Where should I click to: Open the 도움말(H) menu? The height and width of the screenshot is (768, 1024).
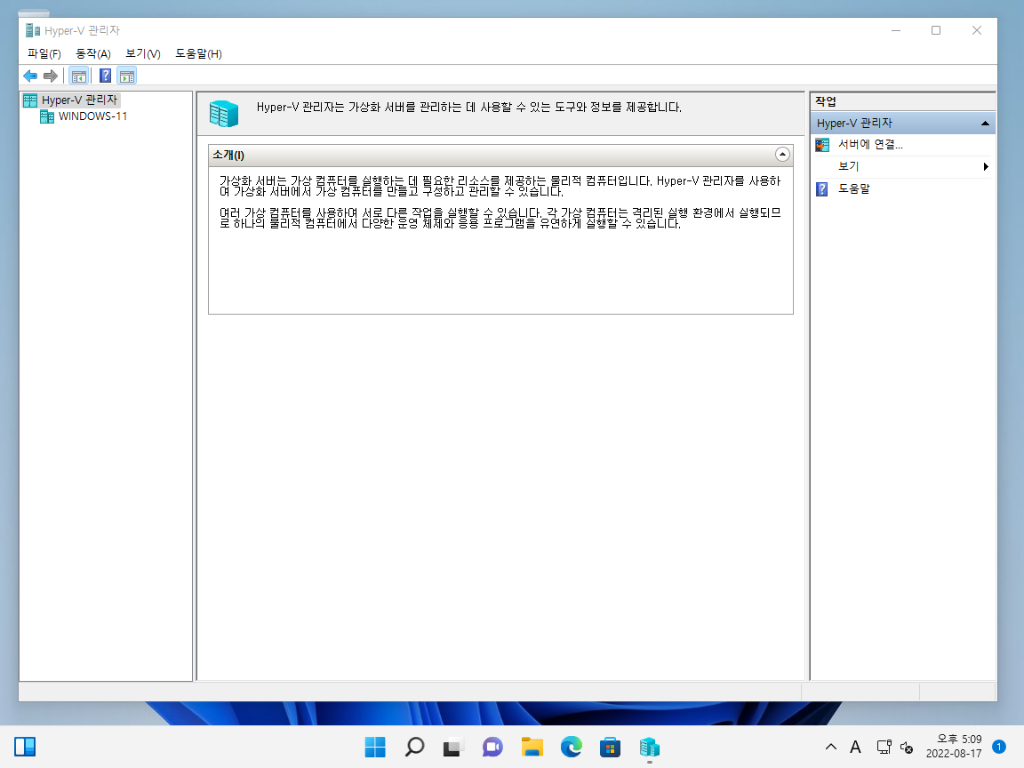coord(198,53)
